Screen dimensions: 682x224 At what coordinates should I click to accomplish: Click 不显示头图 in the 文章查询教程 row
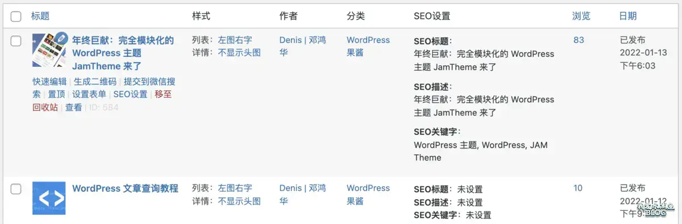pos(239,201)
